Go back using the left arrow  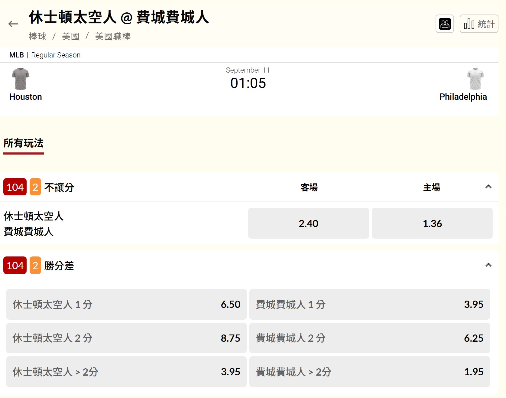pyautogui.click(x=13, y=24)
